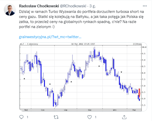Screen dimensions: 152x121
Task: Click the (C)Stooq label on chart
Action: [x=137, y=44]
